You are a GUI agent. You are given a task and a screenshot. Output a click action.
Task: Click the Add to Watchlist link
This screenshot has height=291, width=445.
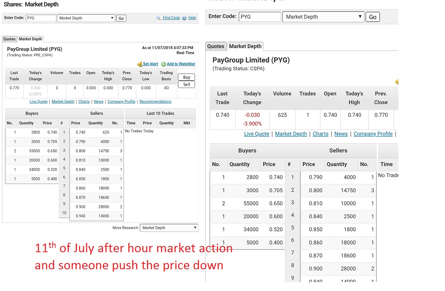pyautogui.click(x=181, y=64)
